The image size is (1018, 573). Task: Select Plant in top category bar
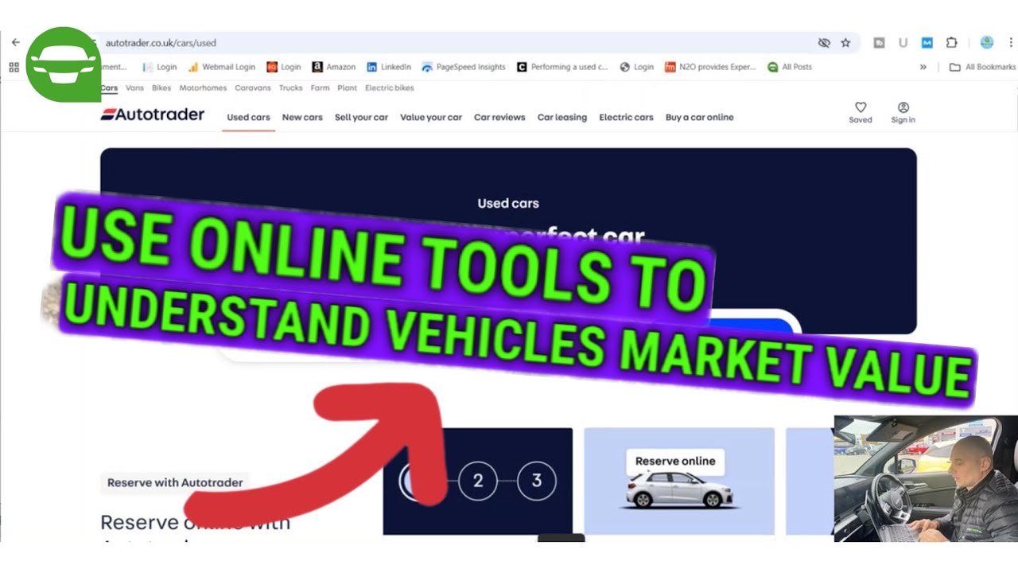click(x=348, y=88)
